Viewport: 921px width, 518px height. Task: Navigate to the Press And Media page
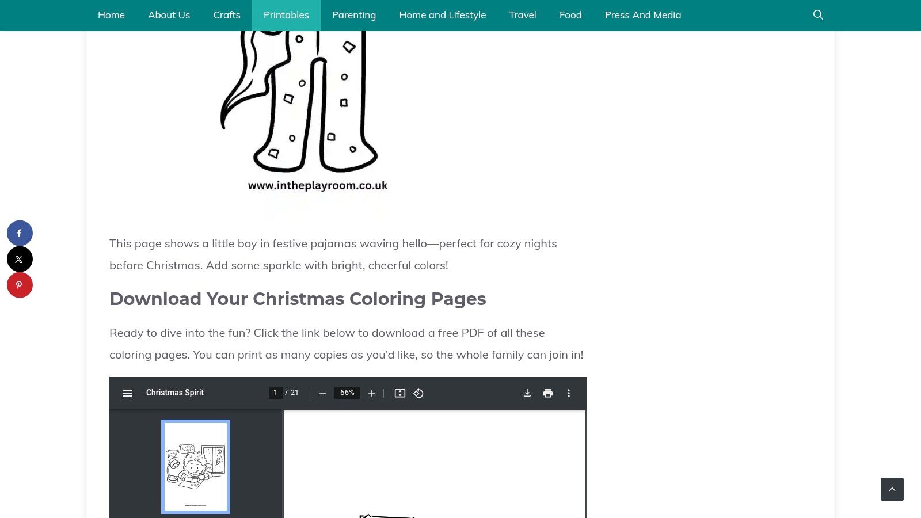pyautogui.click(x=642, y=15)
